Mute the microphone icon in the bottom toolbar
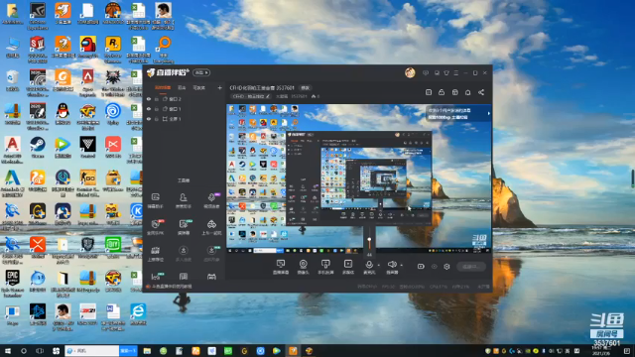The image size is (635, 357). point(369,266)
